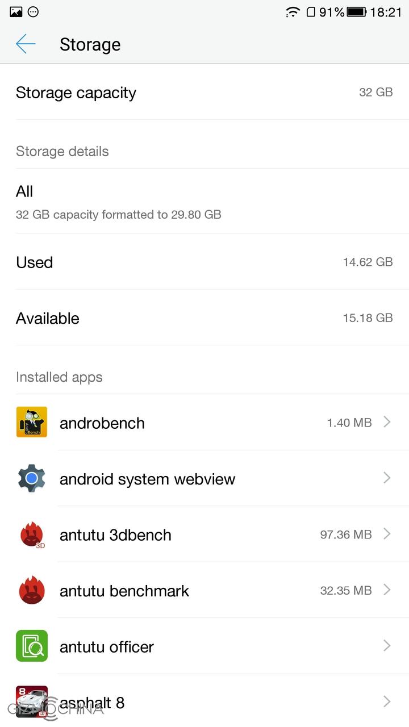Open the androbench app icon
The height and width of the screenshot is (727, 409).
[x=32, y=422]
